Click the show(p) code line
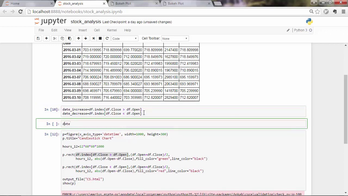The width and height of the screenshot is (348, 196). click(69, 183)
